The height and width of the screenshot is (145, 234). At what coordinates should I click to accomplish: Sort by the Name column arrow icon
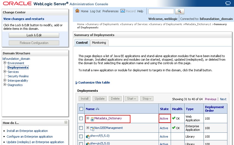98,109
